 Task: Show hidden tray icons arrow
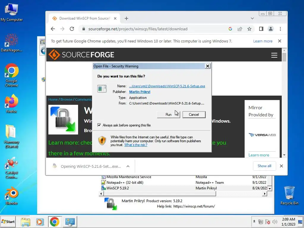pos(254,221)
